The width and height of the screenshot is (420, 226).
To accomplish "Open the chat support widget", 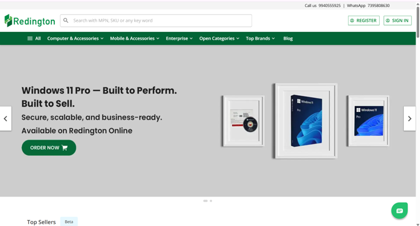I will (399, 211).
